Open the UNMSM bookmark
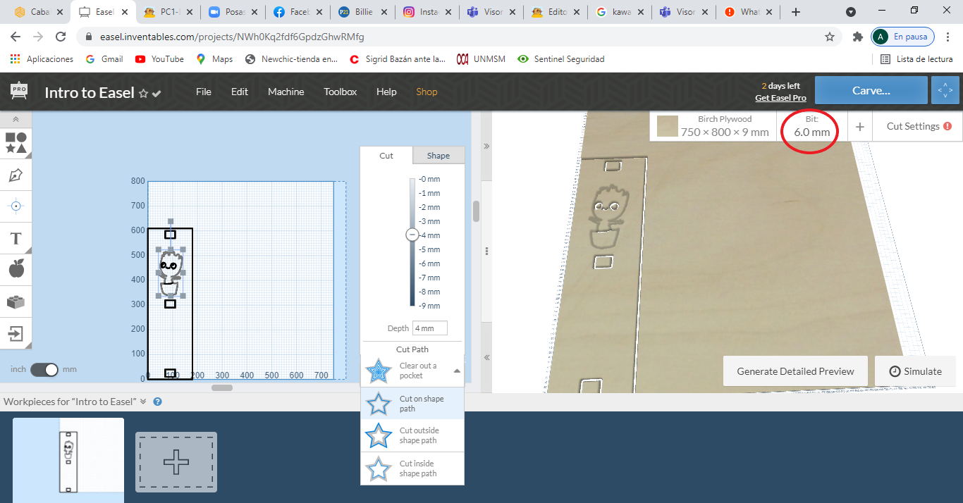The image size is (963, 503). (481, 59)
